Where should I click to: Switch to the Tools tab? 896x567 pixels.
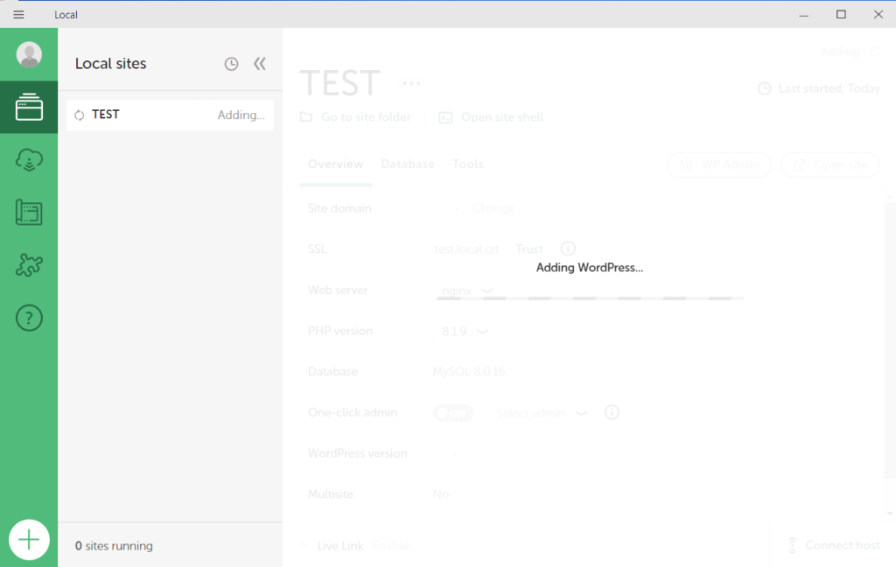(x=467, y=164)
